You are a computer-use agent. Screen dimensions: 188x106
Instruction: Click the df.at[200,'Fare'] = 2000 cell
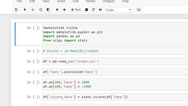point(115,85)
